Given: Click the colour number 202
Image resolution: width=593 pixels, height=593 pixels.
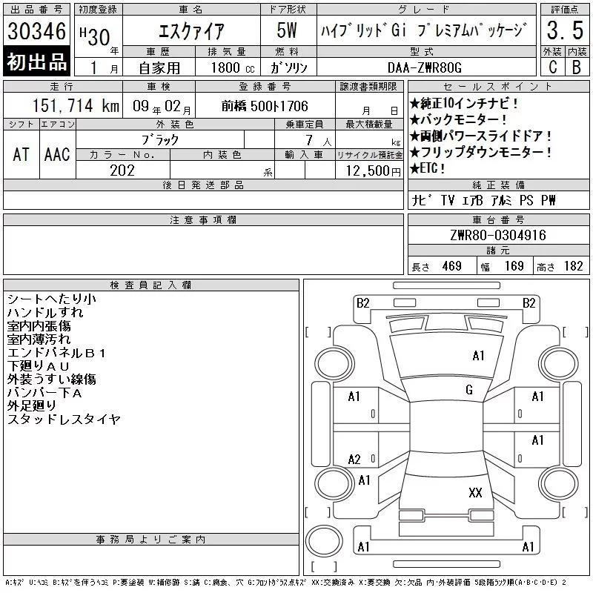Looking at the screenshot, I should [x=122, y=170].
